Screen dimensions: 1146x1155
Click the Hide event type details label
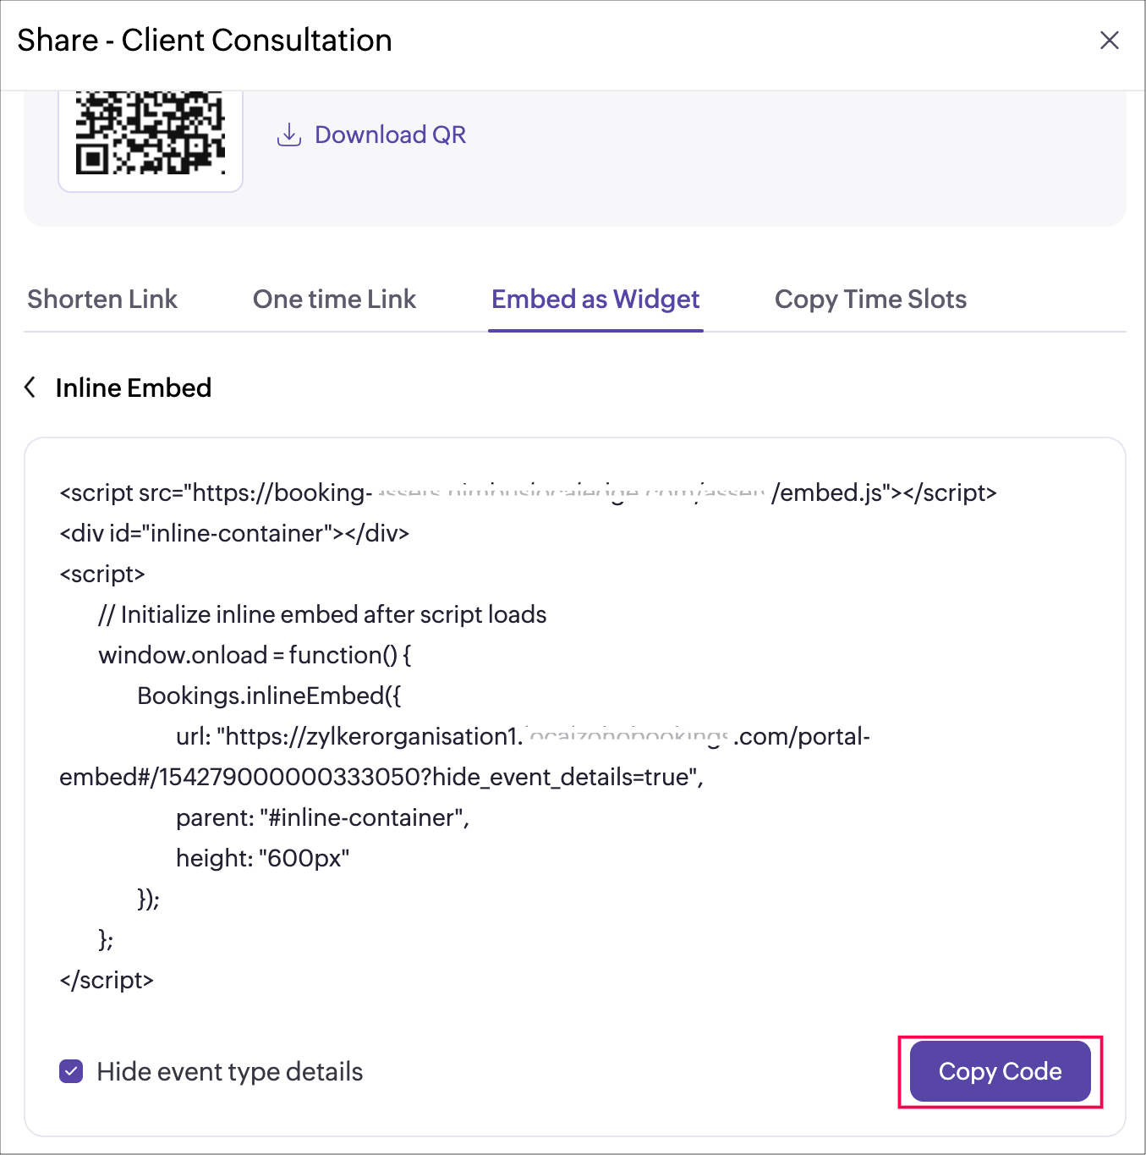click(x=230, y=1071)
